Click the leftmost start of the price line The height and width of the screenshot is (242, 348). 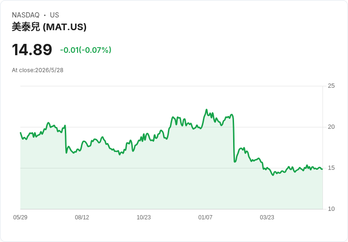pyautogui.click(x=21, y=133)
